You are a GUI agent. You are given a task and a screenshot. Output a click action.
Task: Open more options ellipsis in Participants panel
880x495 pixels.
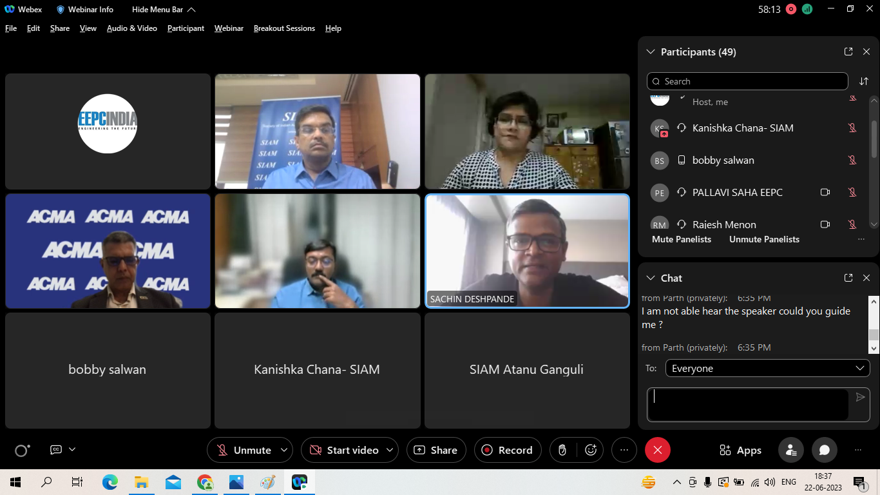pyautogui.click(x=861, y=239)
